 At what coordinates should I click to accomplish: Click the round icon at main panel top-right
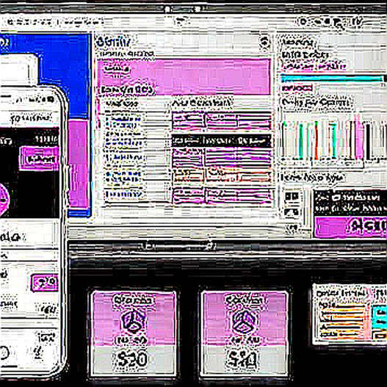click(264, 41)
